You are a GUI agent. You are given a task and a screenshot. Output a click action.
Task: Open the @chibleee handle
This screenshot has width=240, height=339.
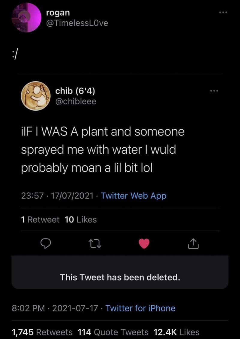[76, 101]
